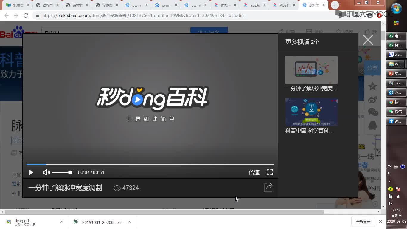The image size is (407, 229).
Task: Close the downloads bar
Action: [x=380, y=222]
